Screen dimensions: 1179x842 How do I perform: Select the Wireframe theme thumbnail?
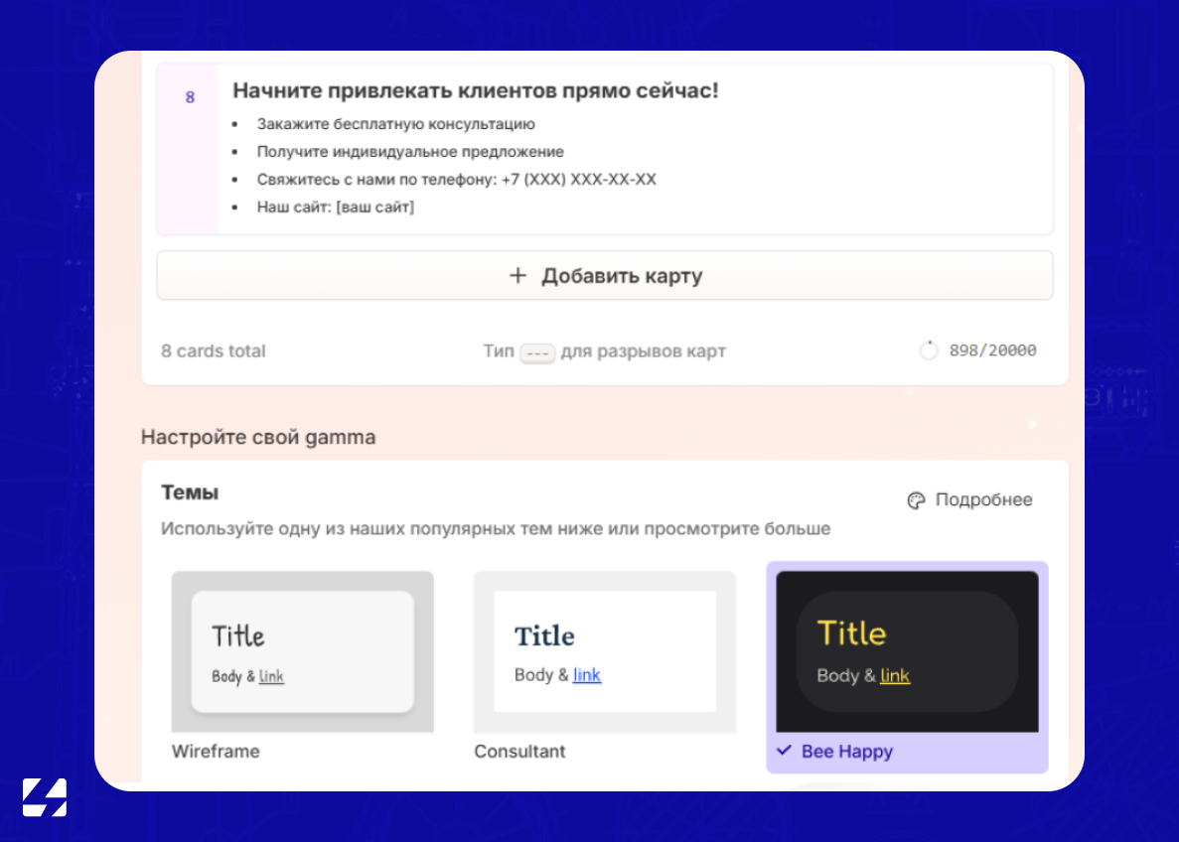302,651
